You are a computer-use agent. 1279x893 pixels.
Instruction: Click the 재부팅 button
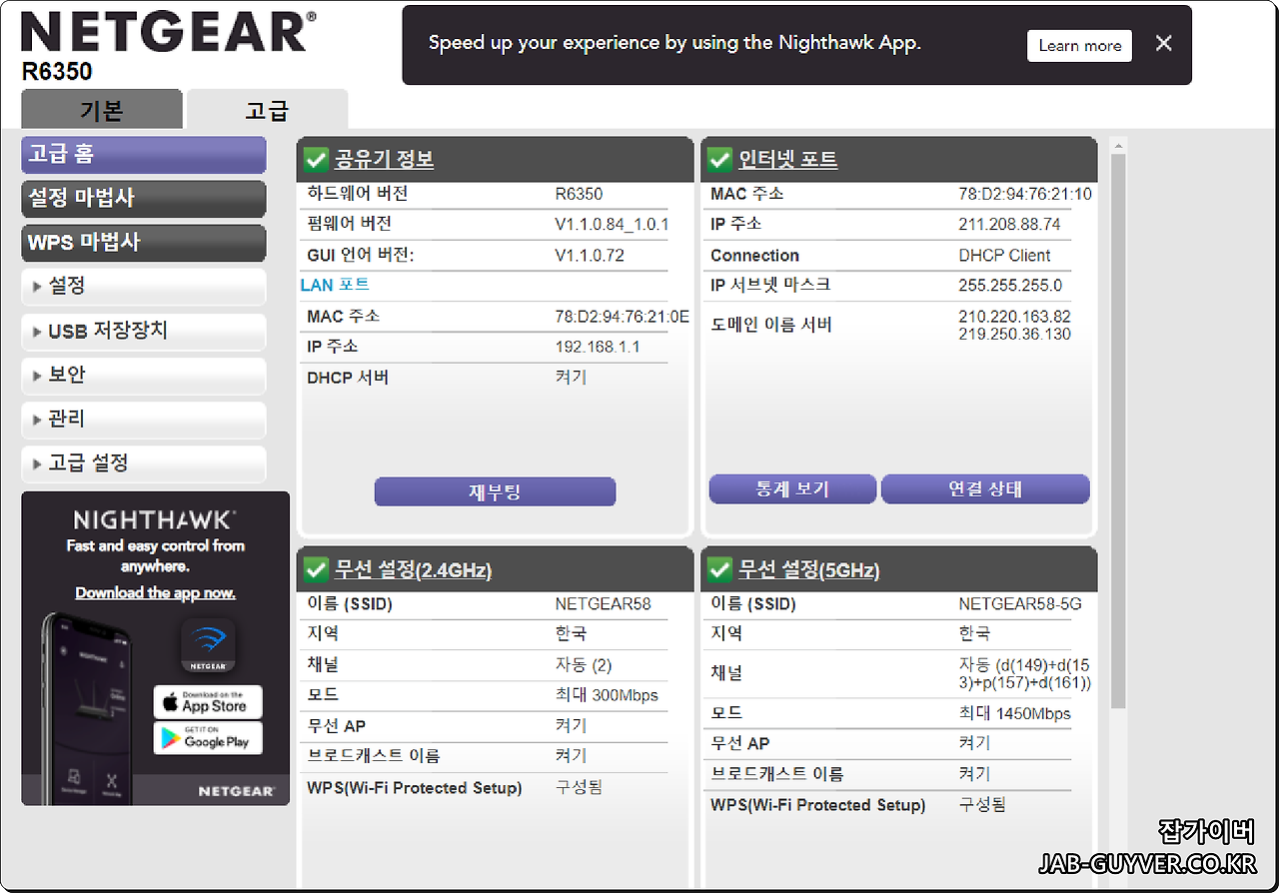coord(495,491)
